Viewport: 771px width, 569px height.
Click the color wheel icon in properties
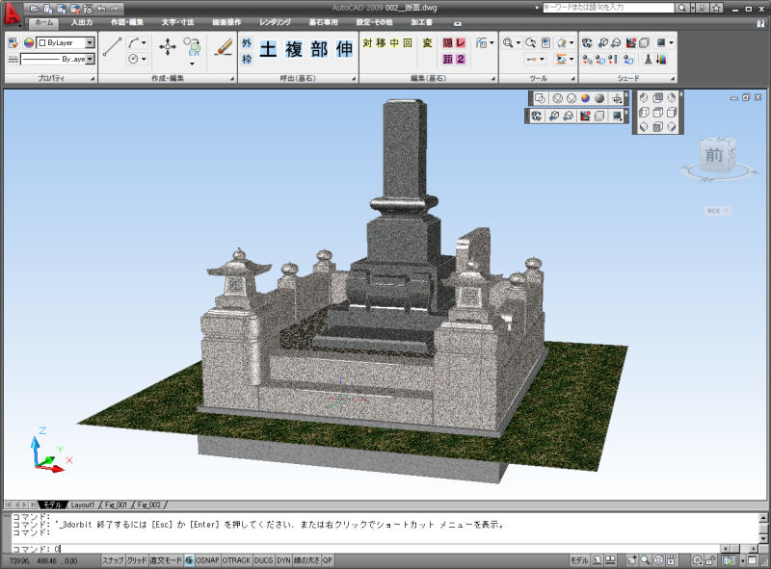pyautogui.click(x=28, y=42)
